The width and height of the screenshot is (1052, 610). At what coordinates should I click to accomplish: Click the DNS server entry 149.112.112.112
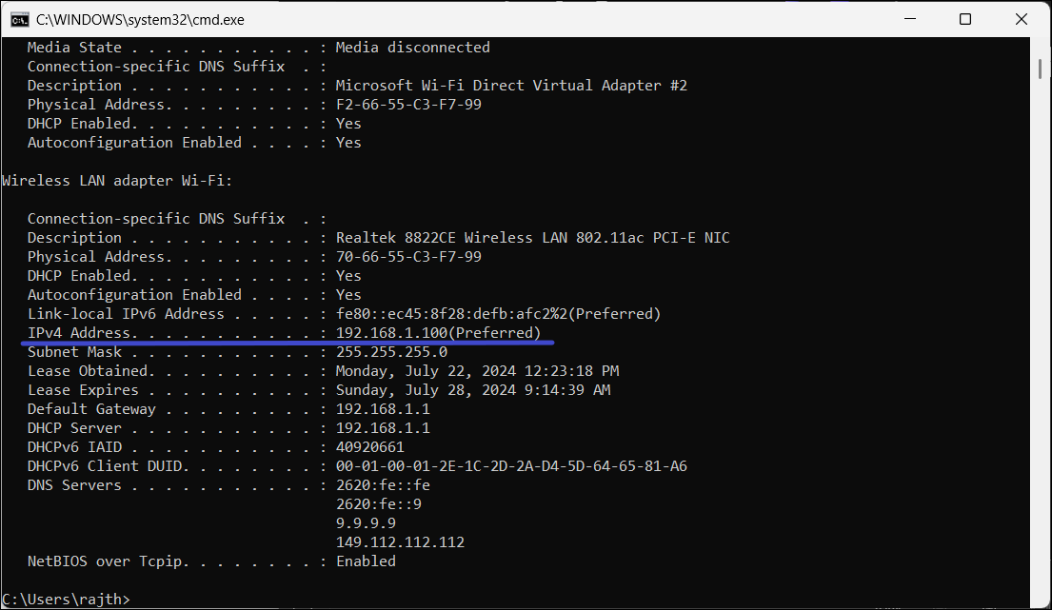(x=400, y=542)
